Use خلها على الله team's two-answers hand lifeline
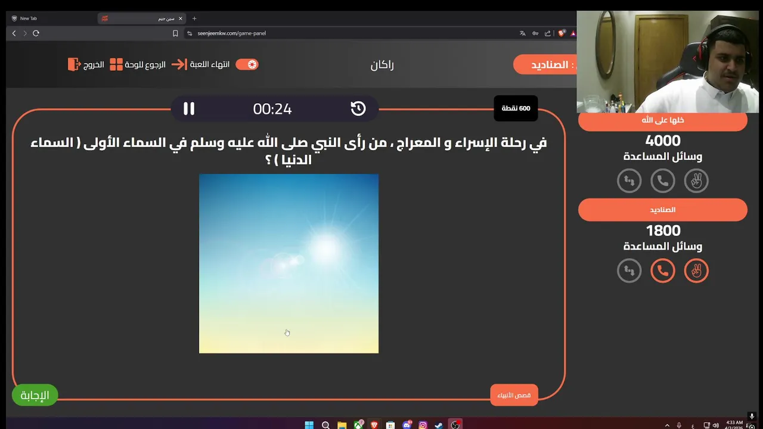Viewport: 763px width, 429px height. tap(696, 181)
